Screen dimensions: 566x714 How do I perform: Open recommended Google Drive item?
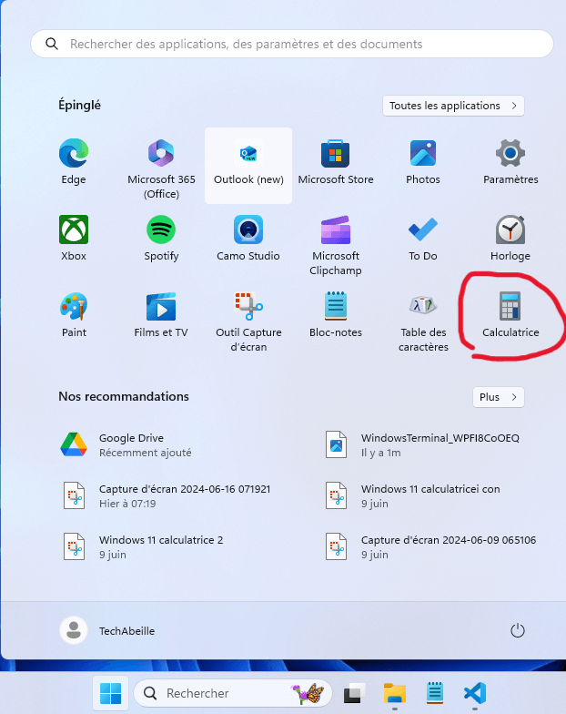click(126, 444)
